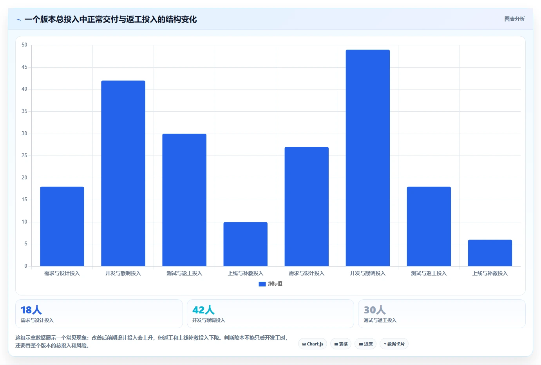Click the chart title 一个版本总投入中正常交付与返工投入的结构变化
This screenshot has height=365, width=541.
point(110,19)
